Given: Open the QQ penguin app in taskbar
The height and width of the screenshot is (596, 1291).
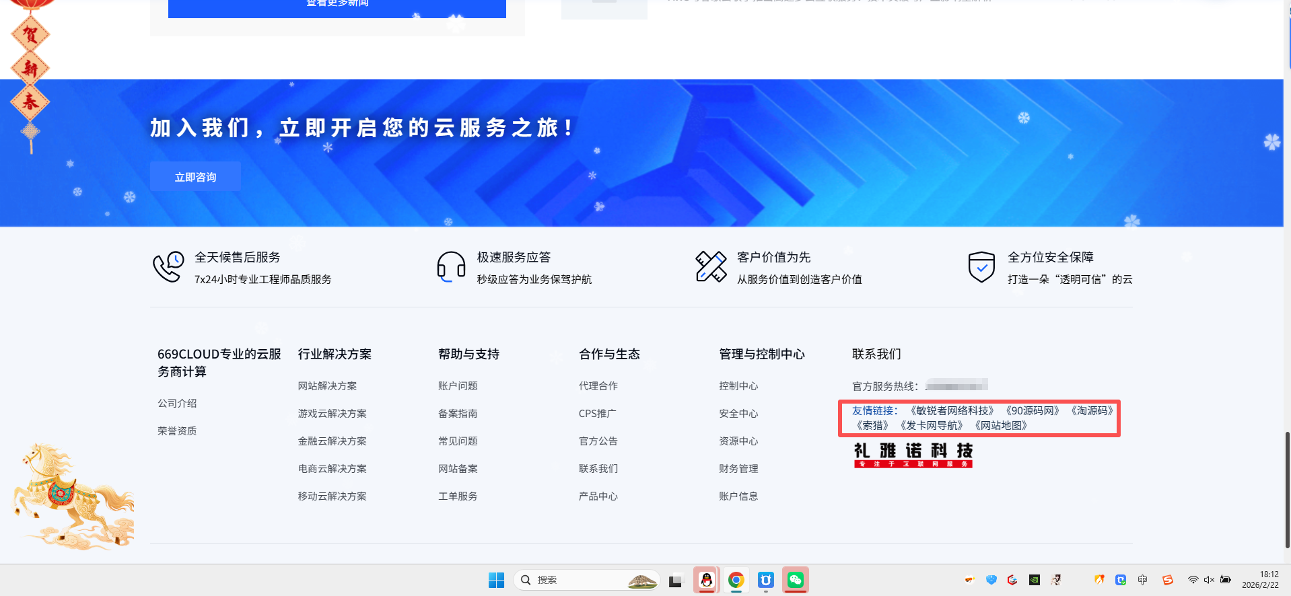Looking at the screenshot, I should tap(706, 580).
